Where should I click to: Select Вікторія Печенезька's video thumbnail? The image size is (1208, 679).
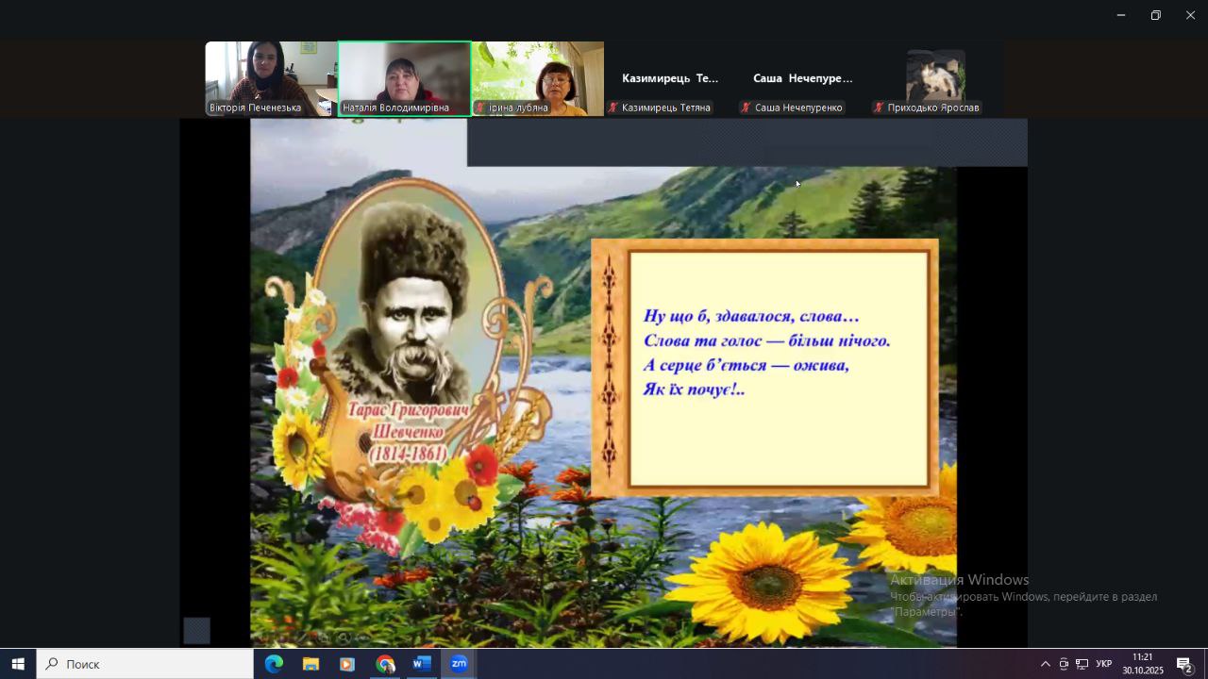[271, 78]
